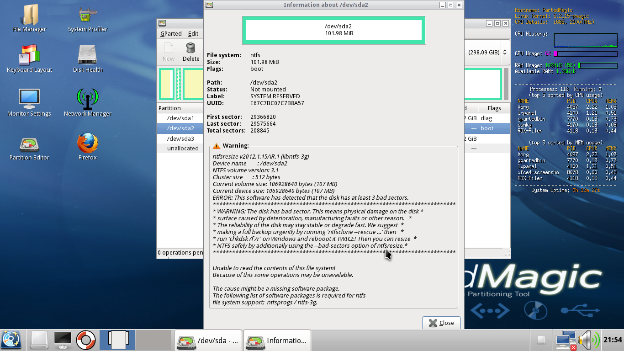This screenshot has height=351, width=624.
Task: Open the Edit menu in GParted
Action: click(x=193, y=33)
